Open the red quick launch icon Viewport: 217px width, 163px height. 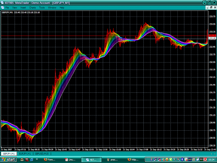27,160
